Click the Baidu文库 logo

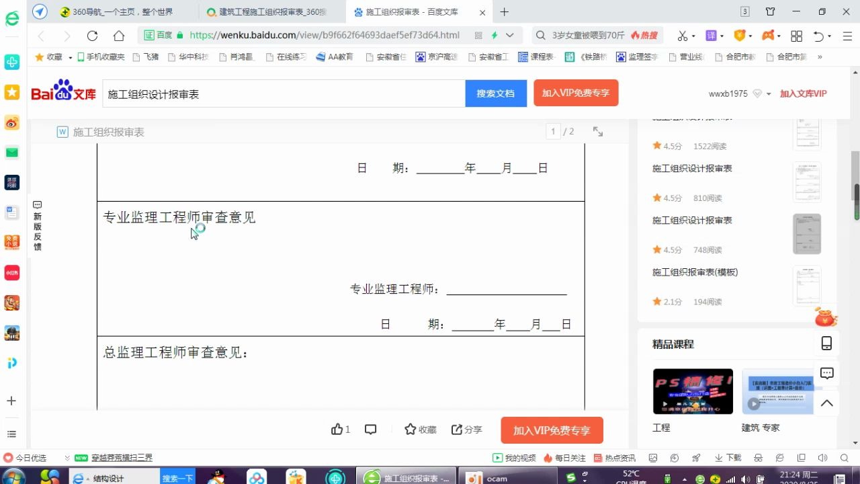pos(64,91)
